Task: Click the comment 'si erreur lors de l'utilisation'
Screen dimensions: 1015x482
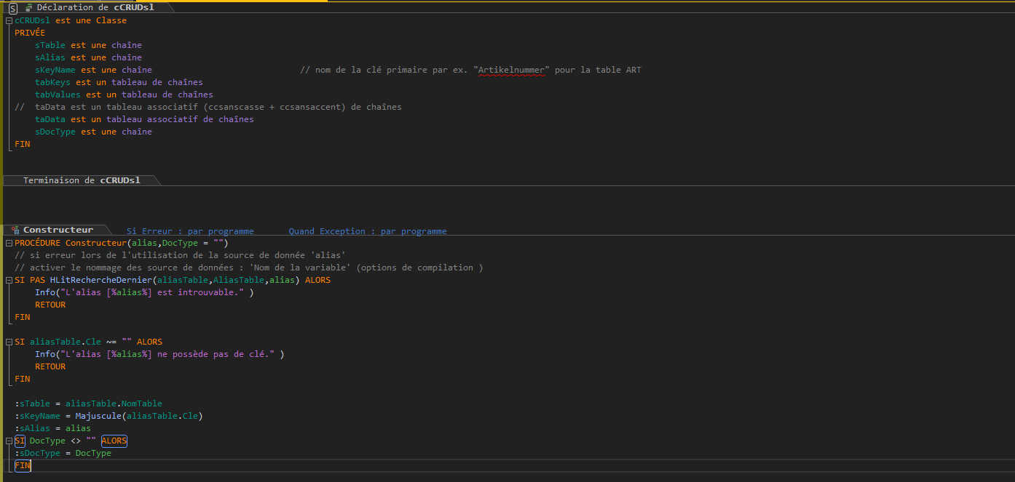Action: (180, 255)
